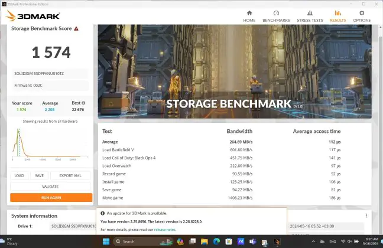Click the SAVE button
This screenshot has height=248, width=383.
(x=40, y=175)
